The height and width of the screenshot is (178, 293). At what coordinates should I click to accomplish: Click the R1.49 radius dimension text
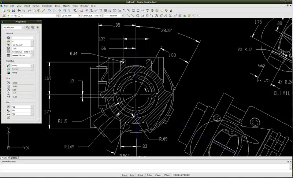pos(69,147)
